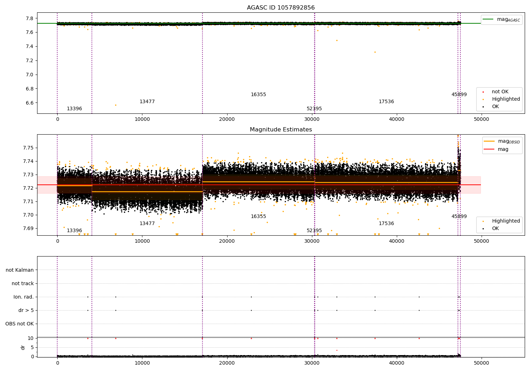530x371 pixels.
Task: Click the 'Ion. rad.' y-axis label
Action: pos(24,297)
